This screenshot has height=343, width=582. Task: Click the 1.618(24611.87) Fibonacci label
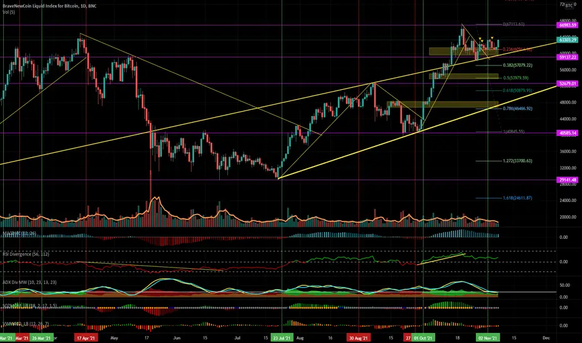(x=518, y=198)
